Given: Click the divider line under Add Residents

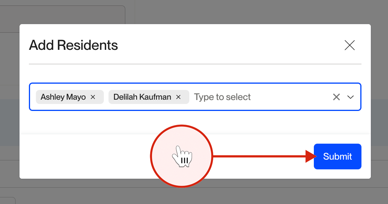Looking at the screenshot, I should click(195, 64).
